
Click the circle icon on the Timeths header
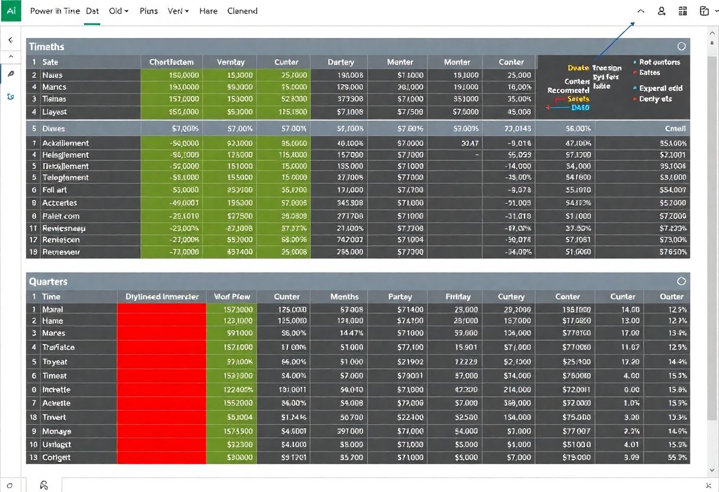tap(681, 46)
